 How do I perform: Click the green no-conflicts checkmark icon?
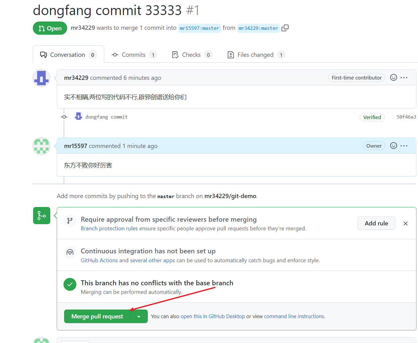click(x=70, y=284)
